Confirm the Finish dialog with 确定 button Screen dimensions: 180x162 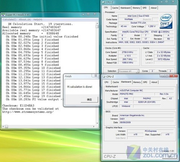(x=89, y=99)
